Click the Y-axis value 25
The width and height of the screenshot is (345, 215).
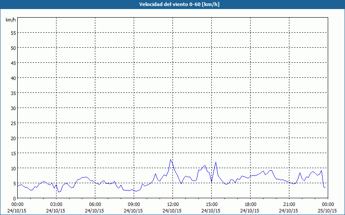coord(13,123)
